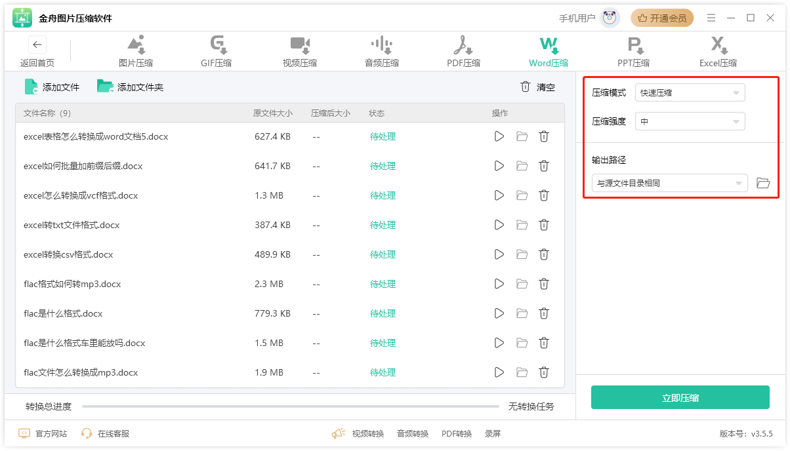Click the 转换总进度 progress bar
Image resolution: width=790 pixels, height=451 pixels.
(291, 406)
